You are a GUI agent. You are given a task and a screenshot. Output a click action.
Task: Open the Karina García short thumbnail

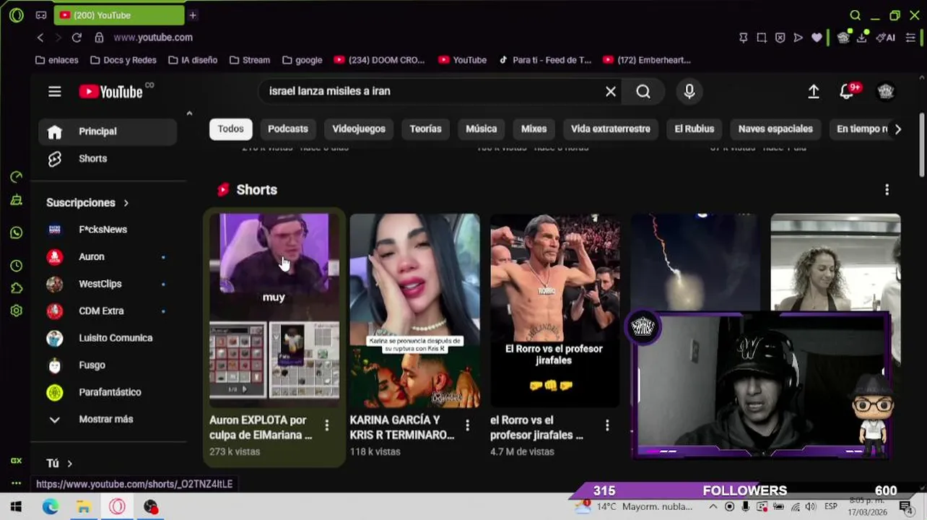(414, 311)
